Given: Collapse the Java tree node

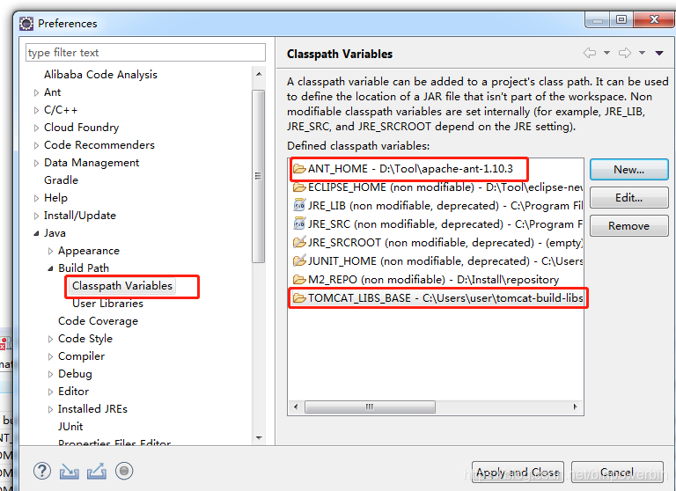Looking at the screenshot, I should point(36,233).
